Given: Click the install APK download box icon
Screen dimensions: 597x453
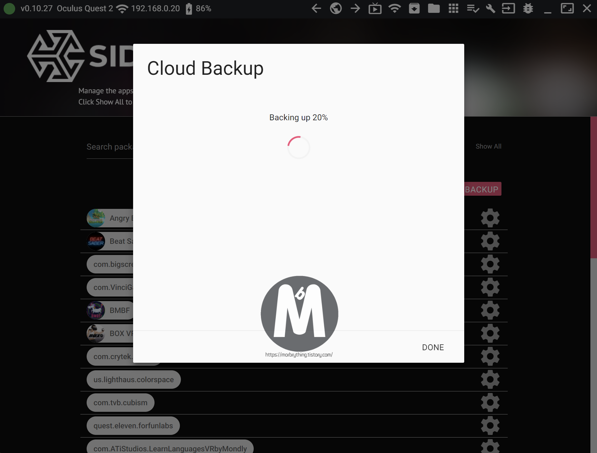Looking at the screenshot, I should tap(414, 9).
